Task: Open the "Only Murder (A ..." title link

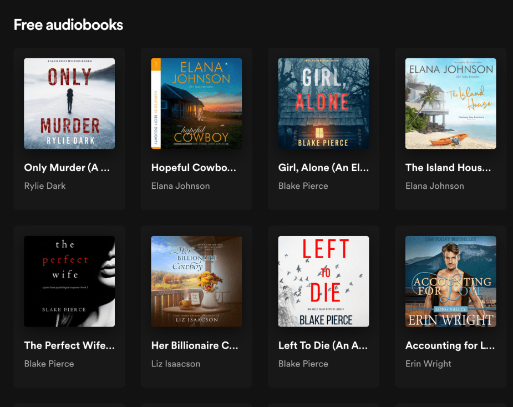Action: coord(67,168)
